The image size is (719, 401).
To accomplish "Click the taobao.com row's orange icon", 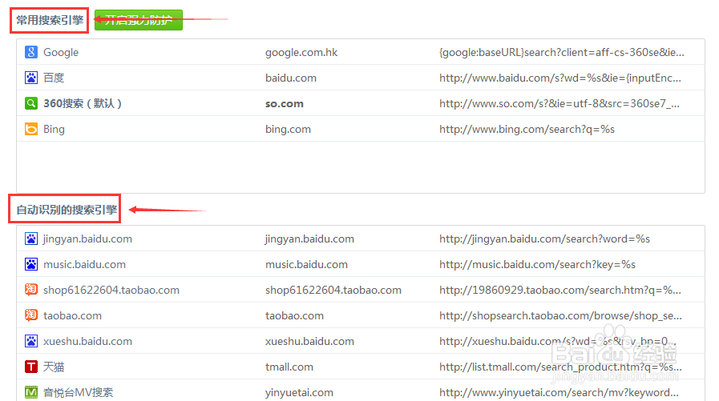I will [x=31, y=315].
